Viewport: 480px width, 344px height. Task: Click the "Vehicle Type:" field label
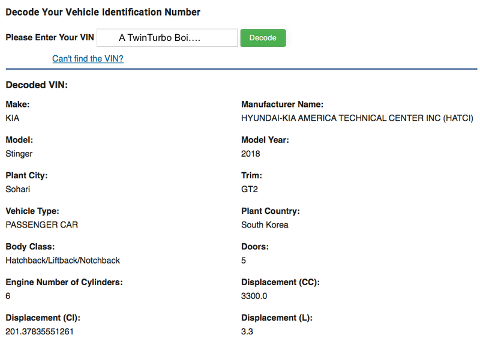tap(32, 211)
